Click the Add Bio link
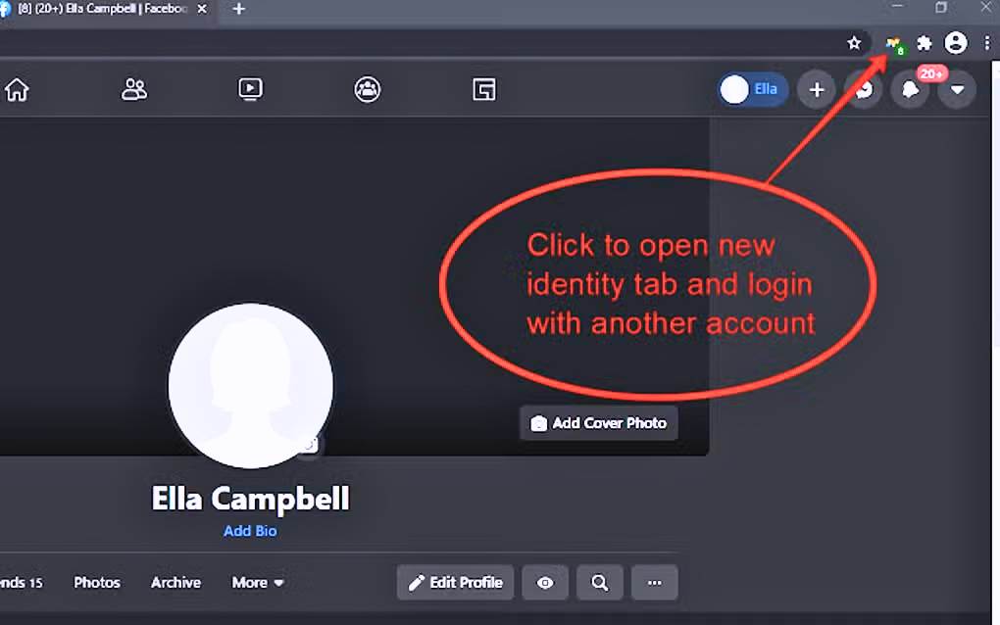This screenshot has height=625, width=1000. pyautogui.click(x=250, y=531)
